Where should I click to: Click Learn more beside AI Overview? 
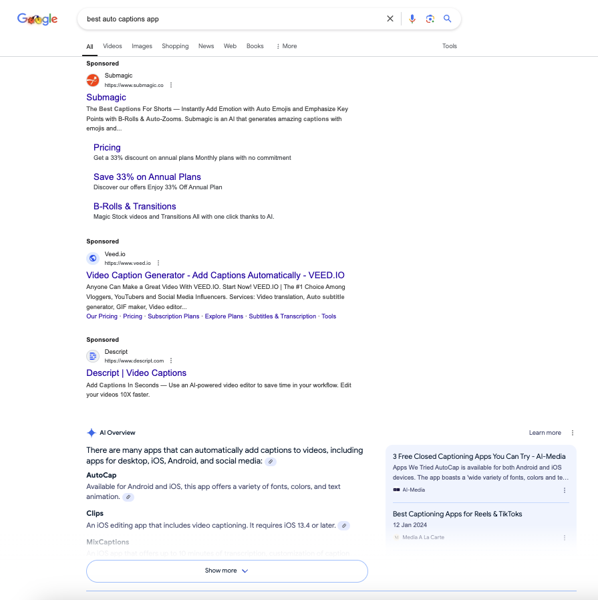pos(545,433)
